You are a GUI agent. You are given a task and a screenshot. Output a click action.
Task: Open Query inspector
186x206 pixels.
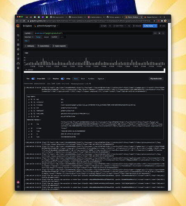[x=59, y=46]
